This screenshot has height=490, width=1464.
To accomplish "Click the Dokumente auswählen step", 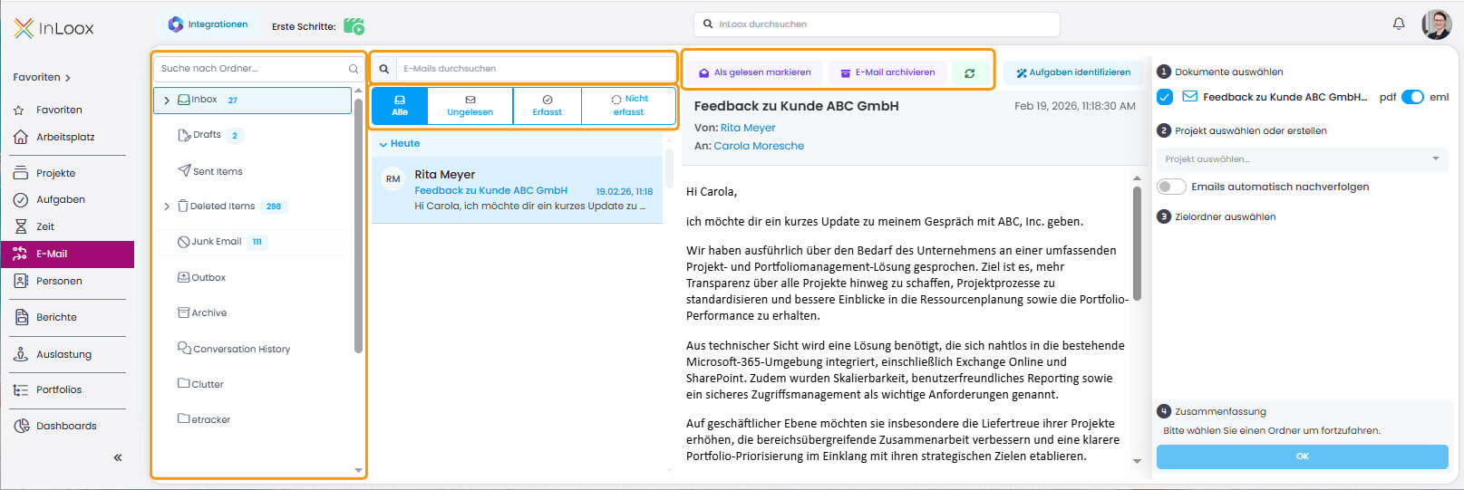I will (x=1220, y=72).
